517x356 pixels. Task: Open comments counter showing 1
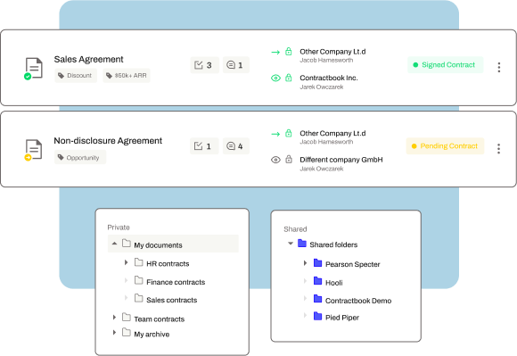(x=236, y=65)
